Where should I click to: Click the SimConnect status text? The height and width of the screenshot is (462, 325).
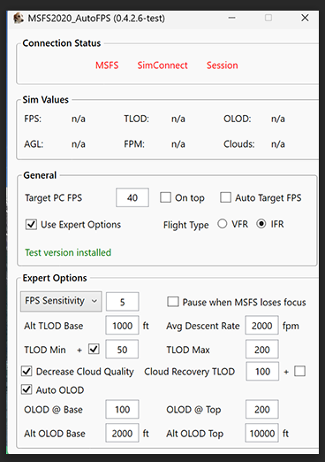click(x=162, y=65)
